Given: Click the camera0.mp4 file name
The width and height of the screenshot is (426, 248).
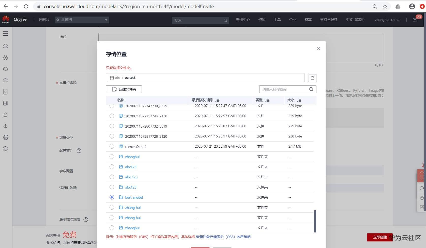Looking at the screenshot, I should (136, 147).
